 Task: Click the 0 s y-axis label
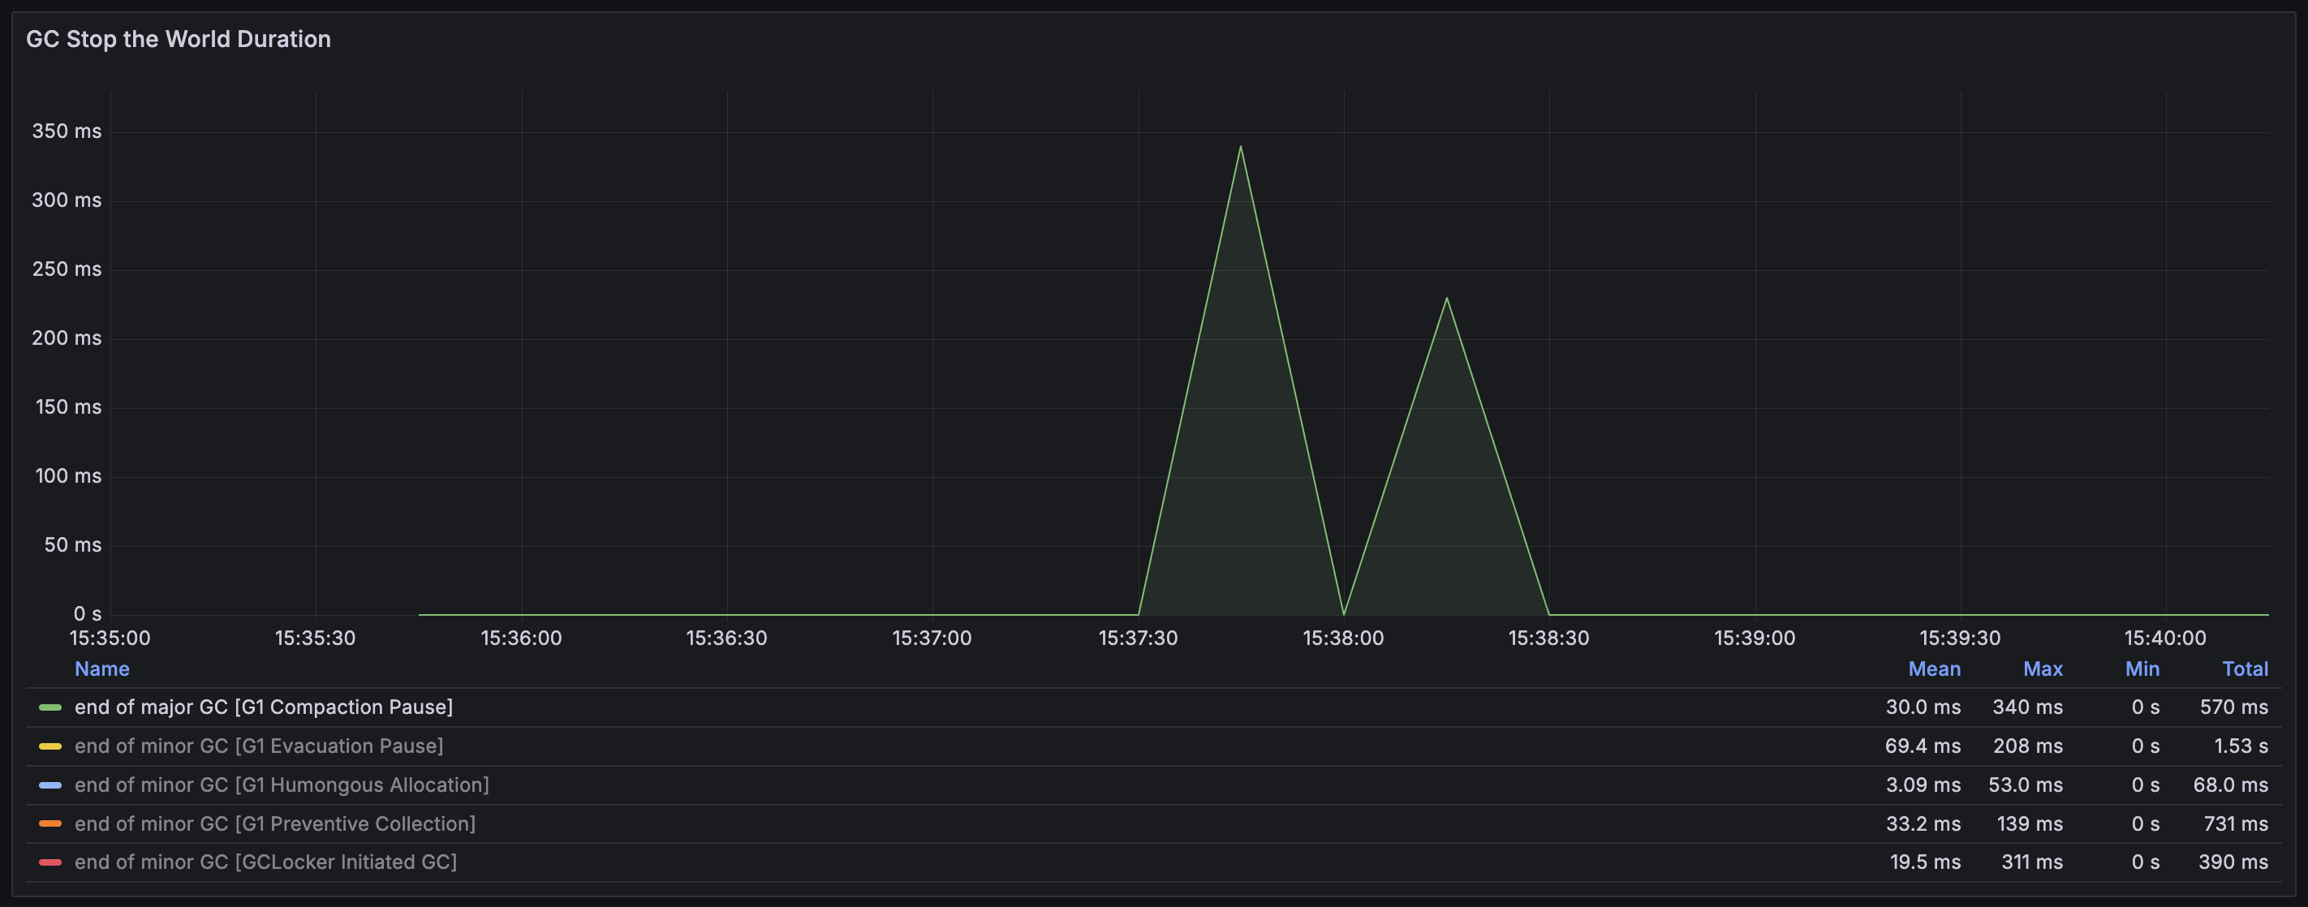click(x=87, y=614)
